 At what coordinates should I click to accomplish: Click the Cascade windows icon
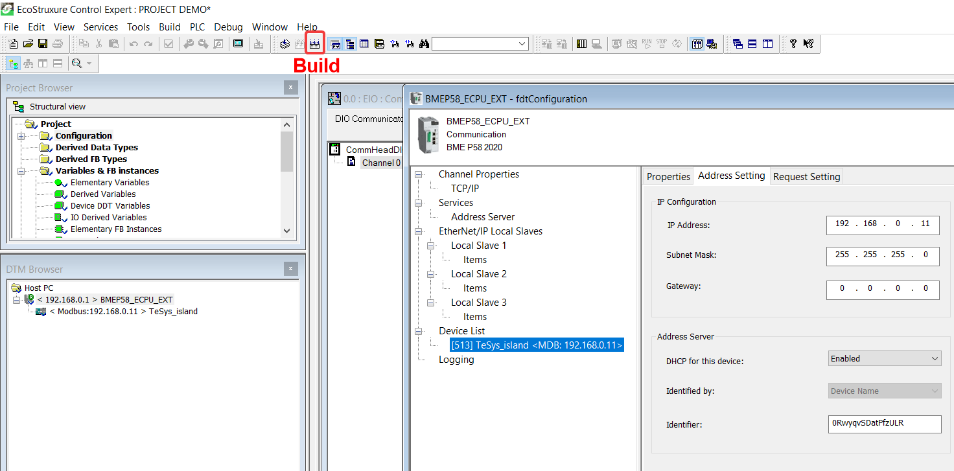[738, 44]
